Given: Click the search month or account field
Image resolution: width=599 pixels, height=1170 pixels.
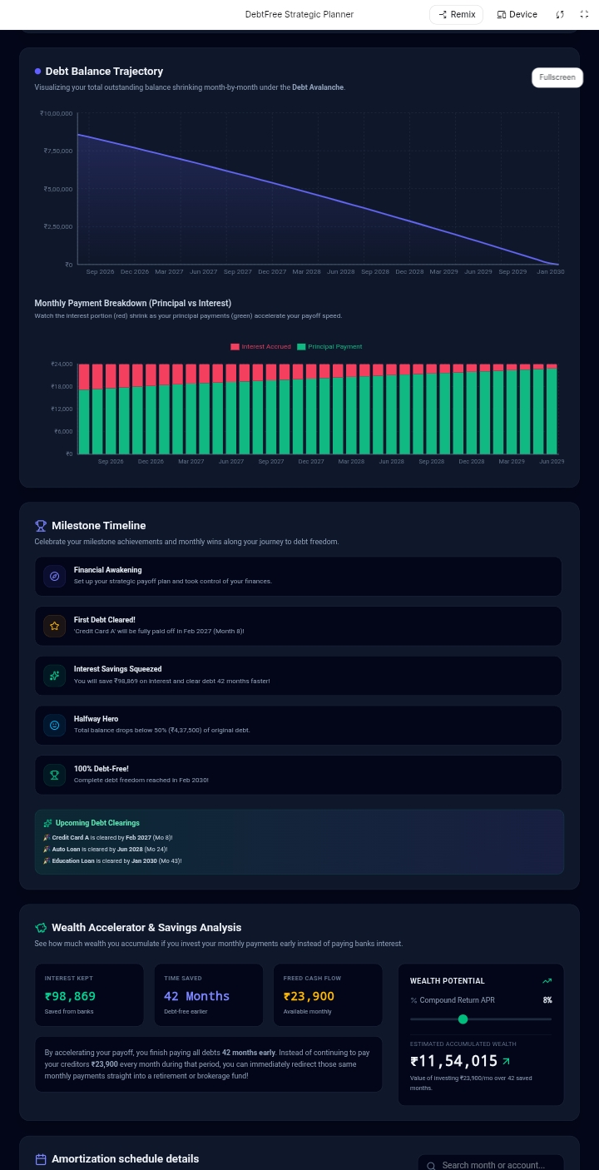Looking at the screenshot, I should pyautogui.click(x=491, y=1165).
